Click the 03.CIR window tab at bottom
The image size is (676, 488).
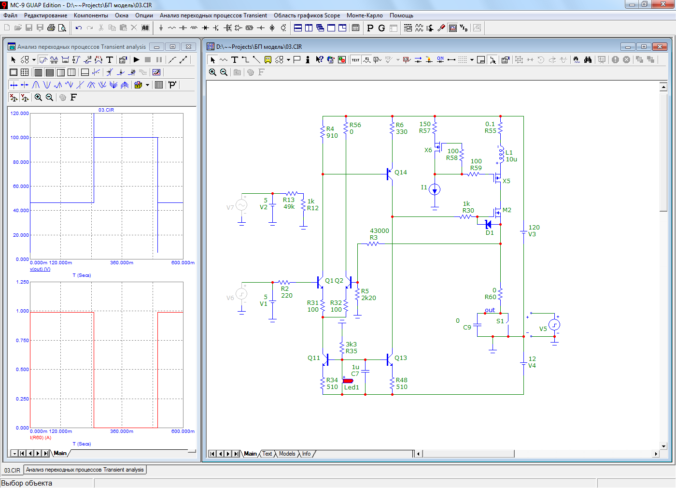click(x=12, y=470)
